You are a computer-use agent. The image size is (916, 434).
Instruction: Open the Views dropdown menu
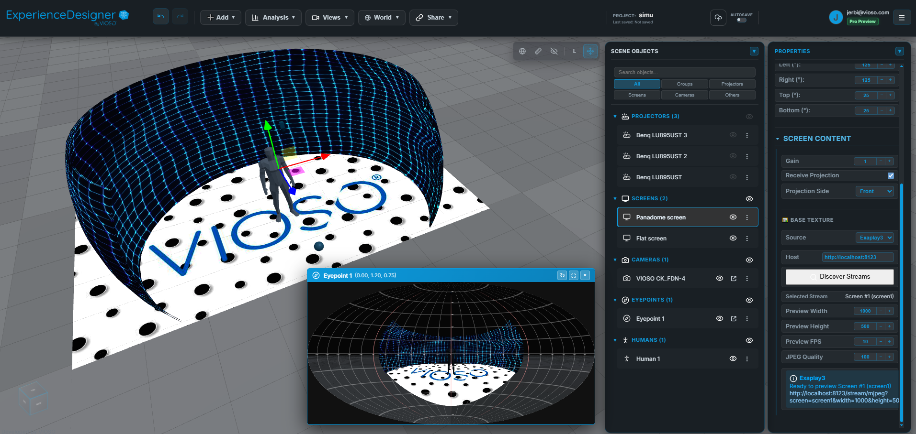point(330,18)
